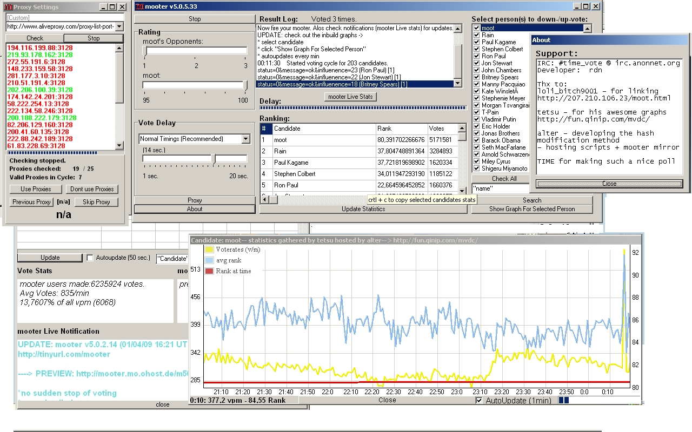Click the Skip Proxy button

tap(96, 202)
